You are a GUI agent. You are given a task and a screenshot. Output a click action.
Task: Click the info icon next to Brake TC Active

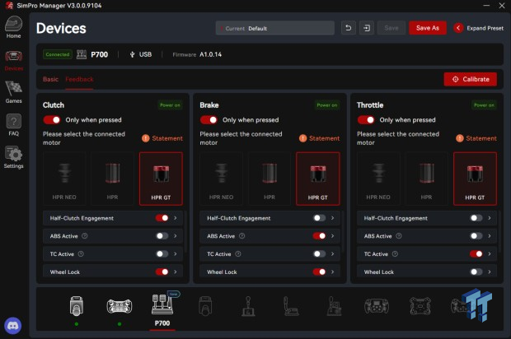click(x=238, y=253)
